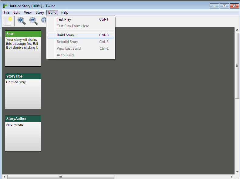Click the Zoom In magnifier icon

[x=22, y=21]
